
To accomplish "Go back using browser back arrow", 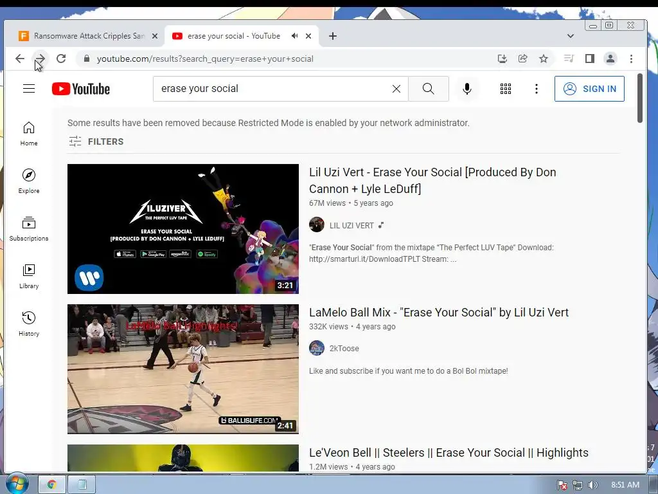I will (20, 59).
